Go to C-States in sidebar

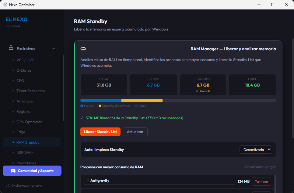[x=24, y=70]
